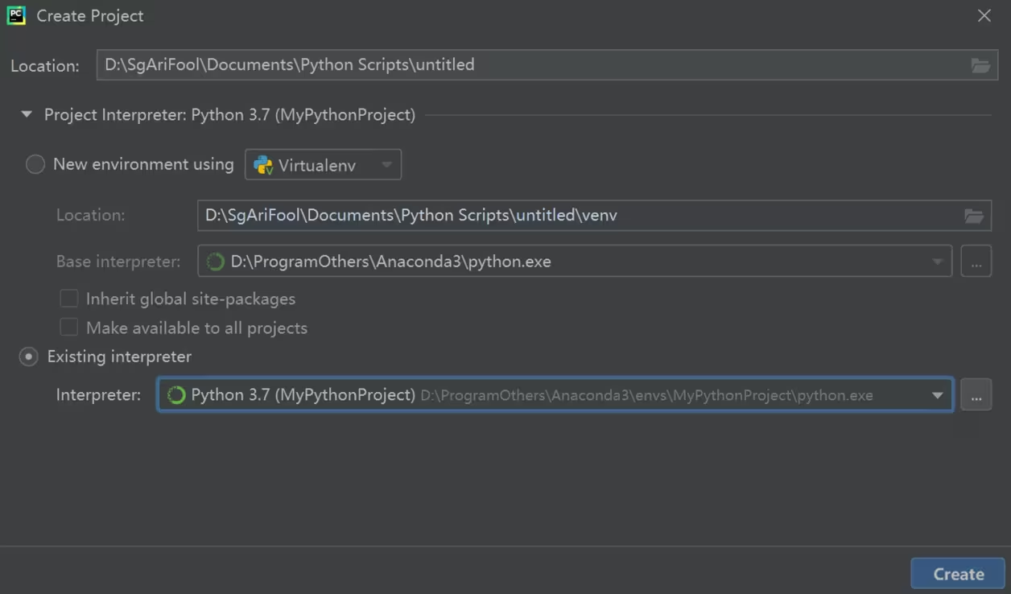The height and width of the screenshot is (594, 1011).
Task: Browse folder icon for project Location
Action: [980, 65]
